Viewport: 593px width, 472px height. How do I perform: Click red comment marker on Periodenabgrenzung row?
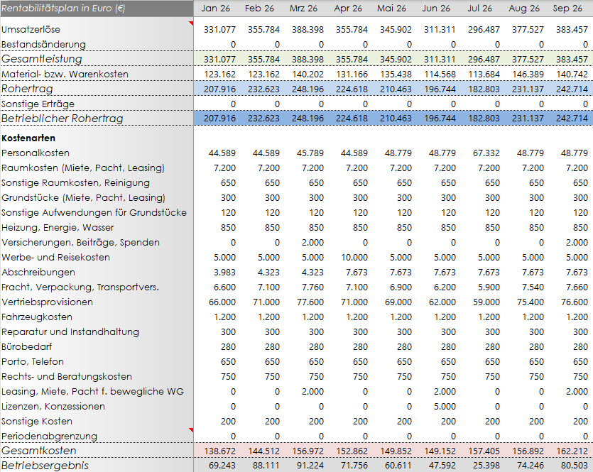[190, 431]
